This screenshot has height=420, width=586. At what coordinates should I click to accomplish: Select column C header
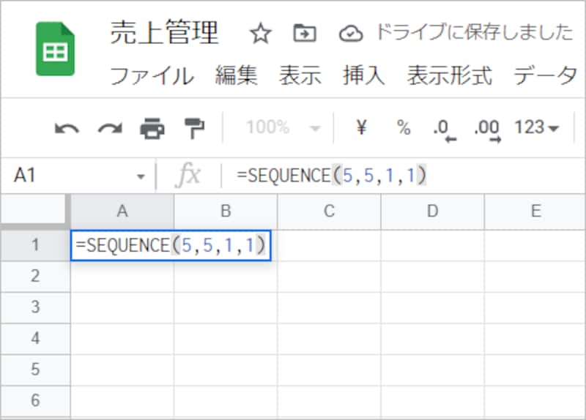point(329,211)
